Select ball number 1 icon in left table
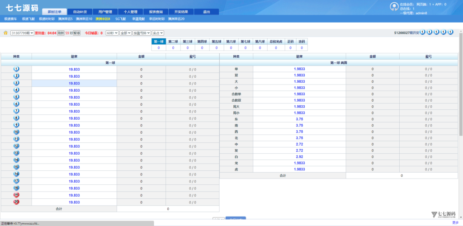The image size is (463, 226). pyautogui.click(x=16, y=69)
